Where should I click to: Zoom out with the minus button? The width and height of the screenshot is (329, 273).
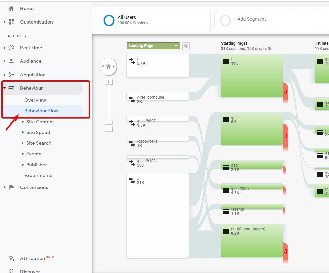point(108,129)
